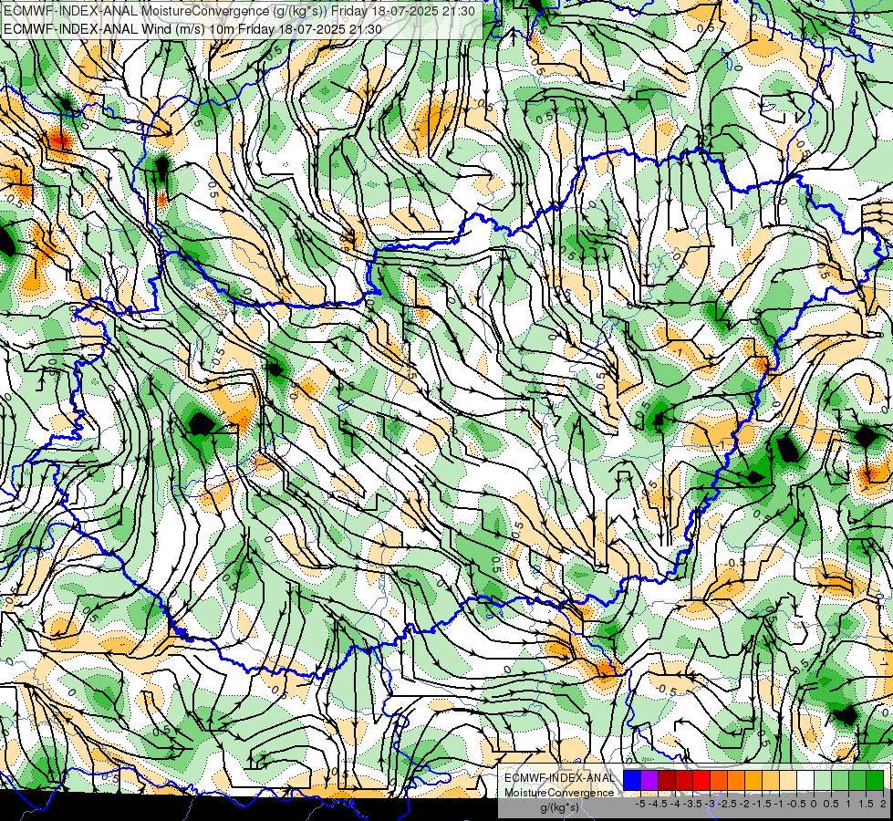Screen dimensions: 893x821
Task: Select the legend swatch between -2.5 and -2
Action: click(736, 780)
